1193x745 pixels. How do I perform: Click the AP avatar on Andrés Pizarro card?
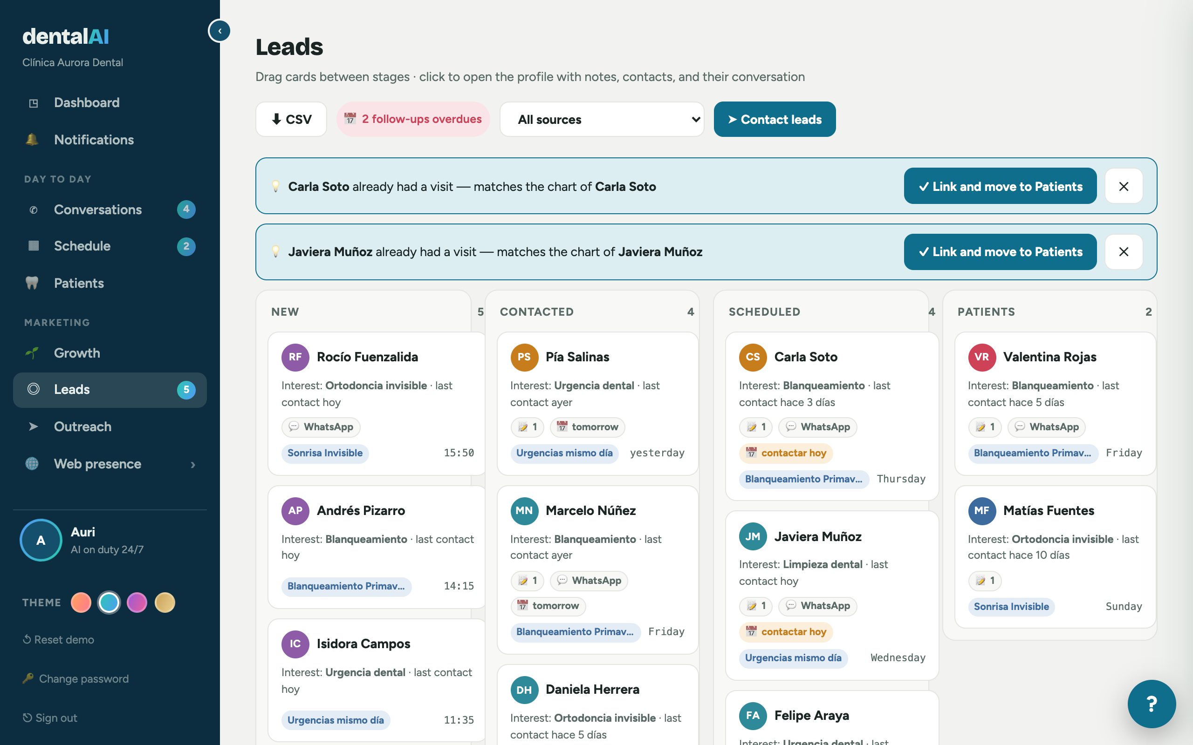pyautogui.click(x=295, y=511)
